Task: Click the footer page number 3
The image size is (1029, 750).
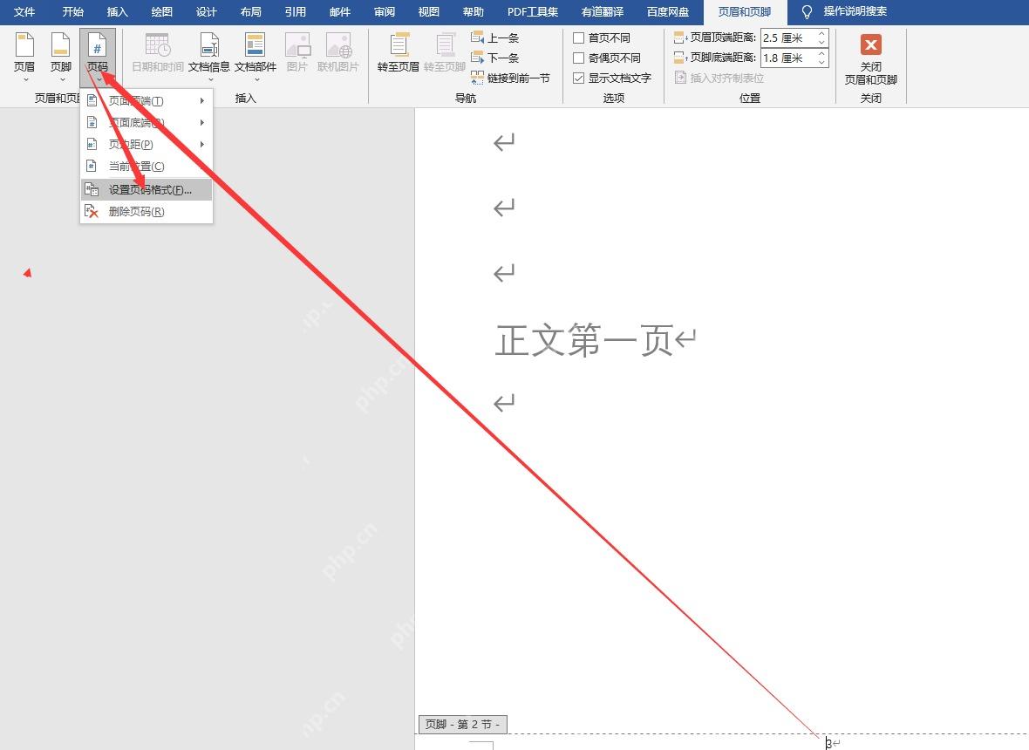Action: tap(828, 743)
